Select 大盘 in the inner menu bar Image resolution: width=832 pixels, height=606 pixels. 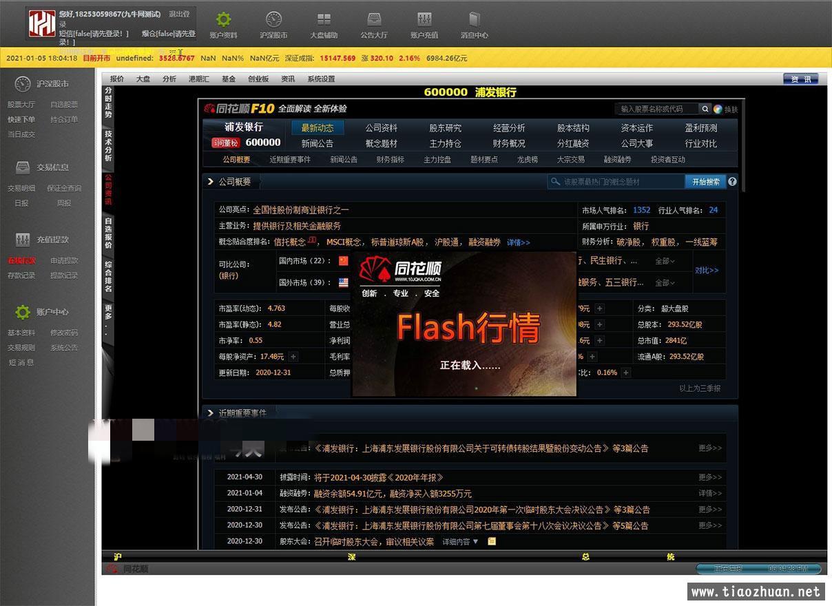(143, 79)
